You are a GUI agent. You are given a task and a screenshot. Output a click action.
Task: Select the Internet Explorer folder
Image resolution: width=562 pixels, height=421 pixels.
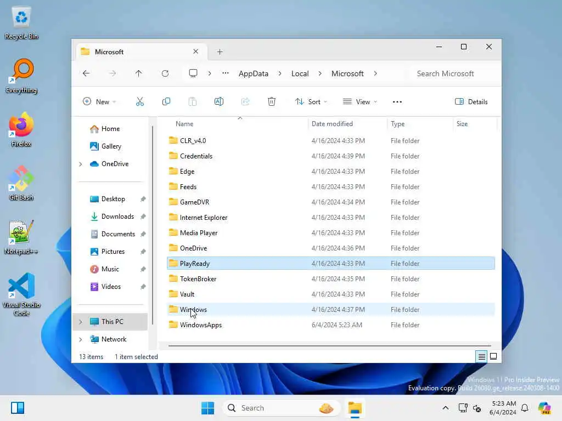(331, 217)
